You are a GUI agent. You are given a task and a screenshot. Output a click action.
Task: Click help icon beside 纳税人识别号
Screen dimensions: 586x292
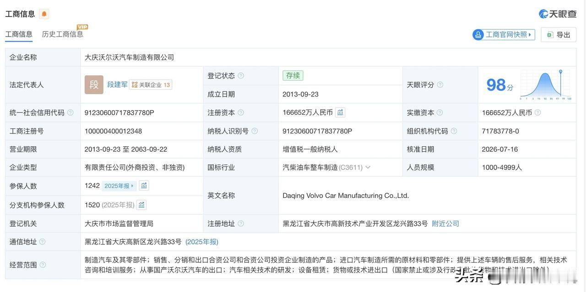click(255, 131)
